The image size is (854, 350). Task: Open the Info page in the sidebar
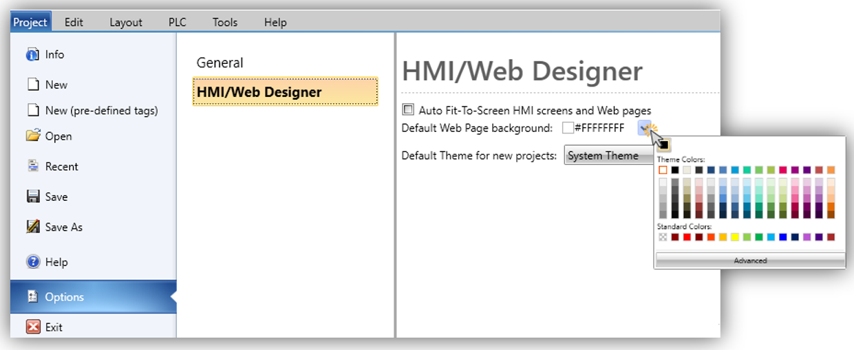pos(45,54)
